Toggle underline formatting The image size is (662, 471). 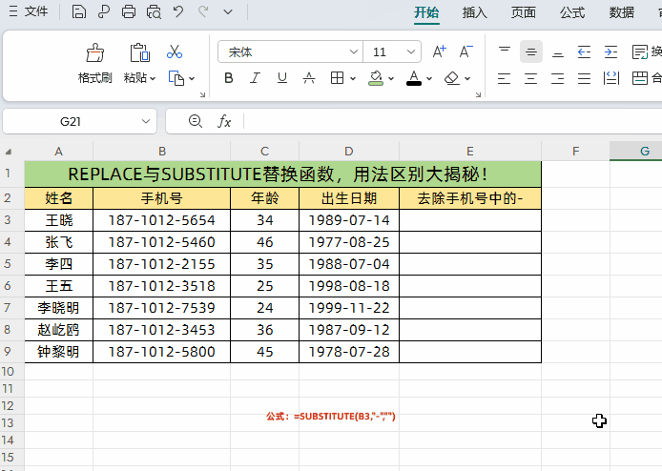[282, 77]
